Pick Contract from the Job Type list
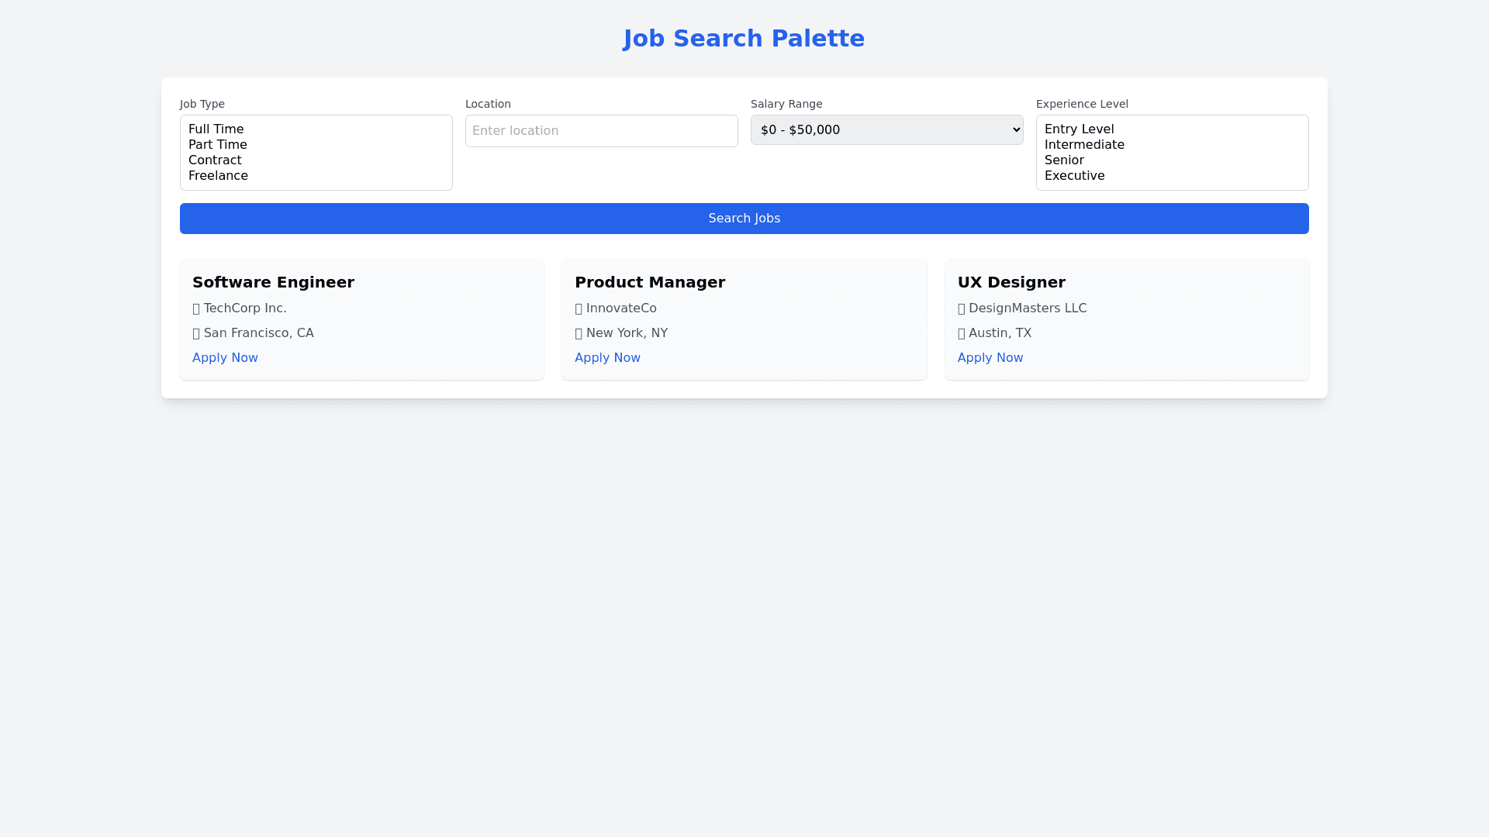Viewport: 1489px width, 837px height. click(215, 160)
